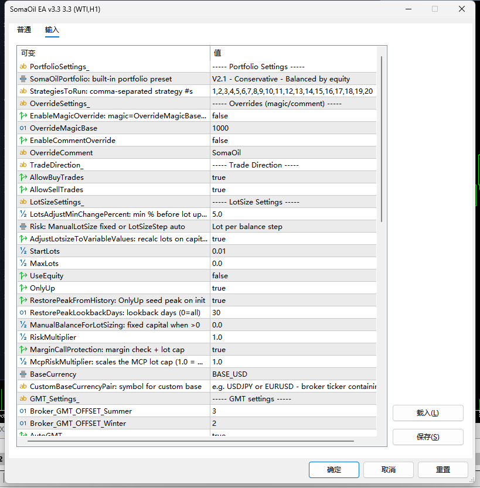This screenshot has width=480, height=488.
Task: Click the boolean icon beside EnableCommentOverride
Action: point(23,140)
